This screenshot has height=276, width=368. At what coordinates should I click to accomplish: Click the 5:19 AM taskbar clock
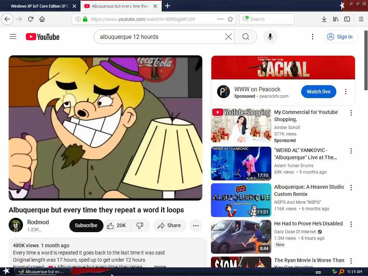pos(355,272)
